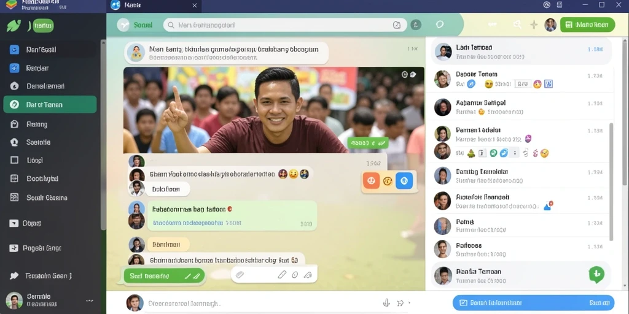Image resolution: width=629 pixels, height=314 pixels.
Task: Click the green pill button beside the leaf logo
Action: (42, 26)
